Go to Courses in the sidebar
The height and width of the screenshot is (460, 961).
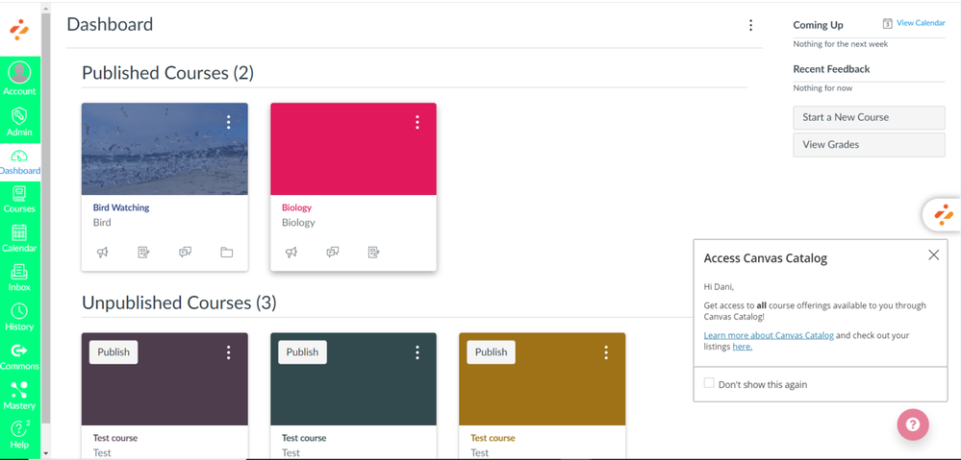click(x=19, y=199)
